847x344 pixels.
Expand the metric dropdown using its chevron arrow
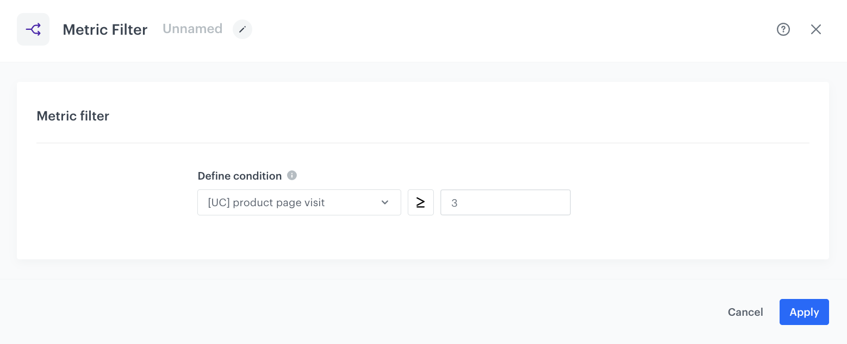click(385, 202)
